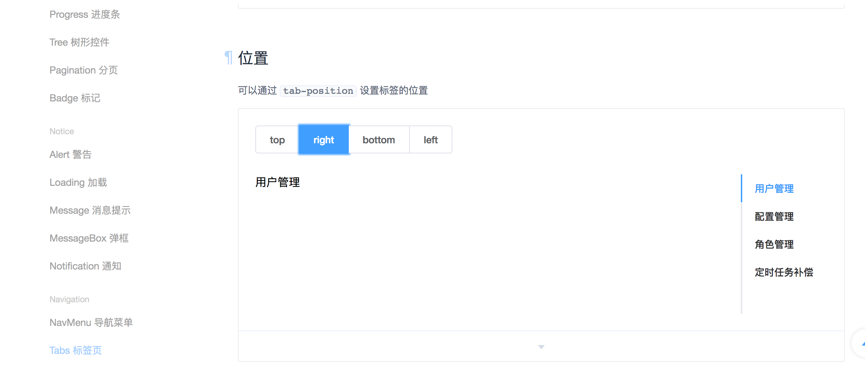Viewport: 865px width, 373px height.
Task: Select the "top" tab position option
Action: [277, 139]
